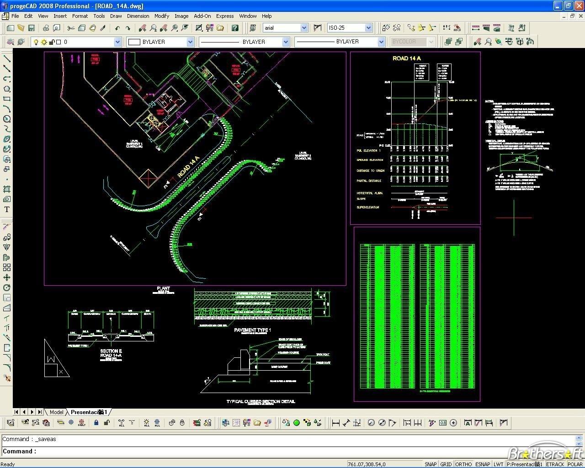This screenshot has height=468, width=585.
Task: Select the Text tool in left toolbar
Action: click(x=7, y=209)
